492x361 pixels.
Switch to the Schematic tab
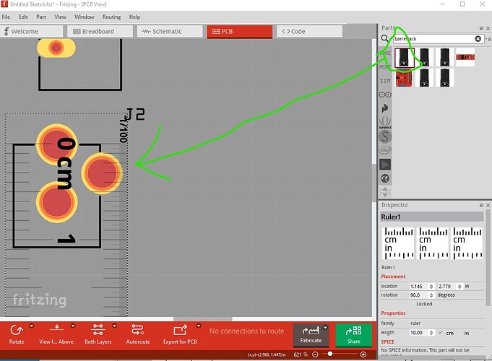(170, 31)
